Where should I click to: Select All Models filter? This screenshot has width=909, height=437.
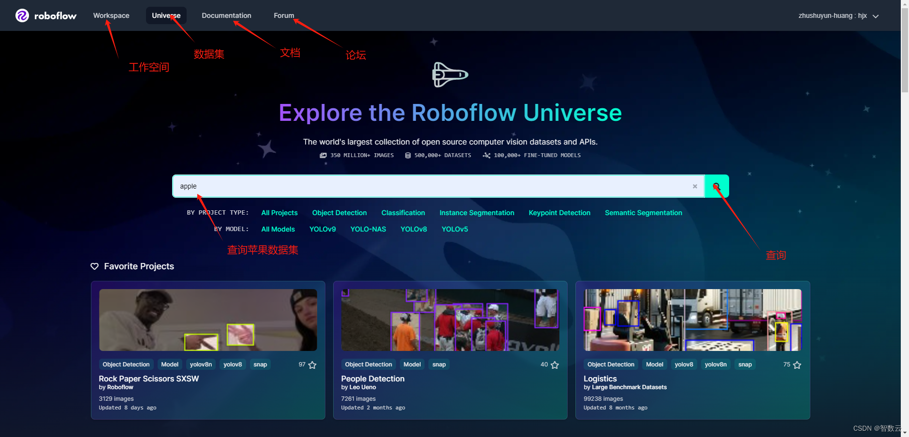point(278,229)
